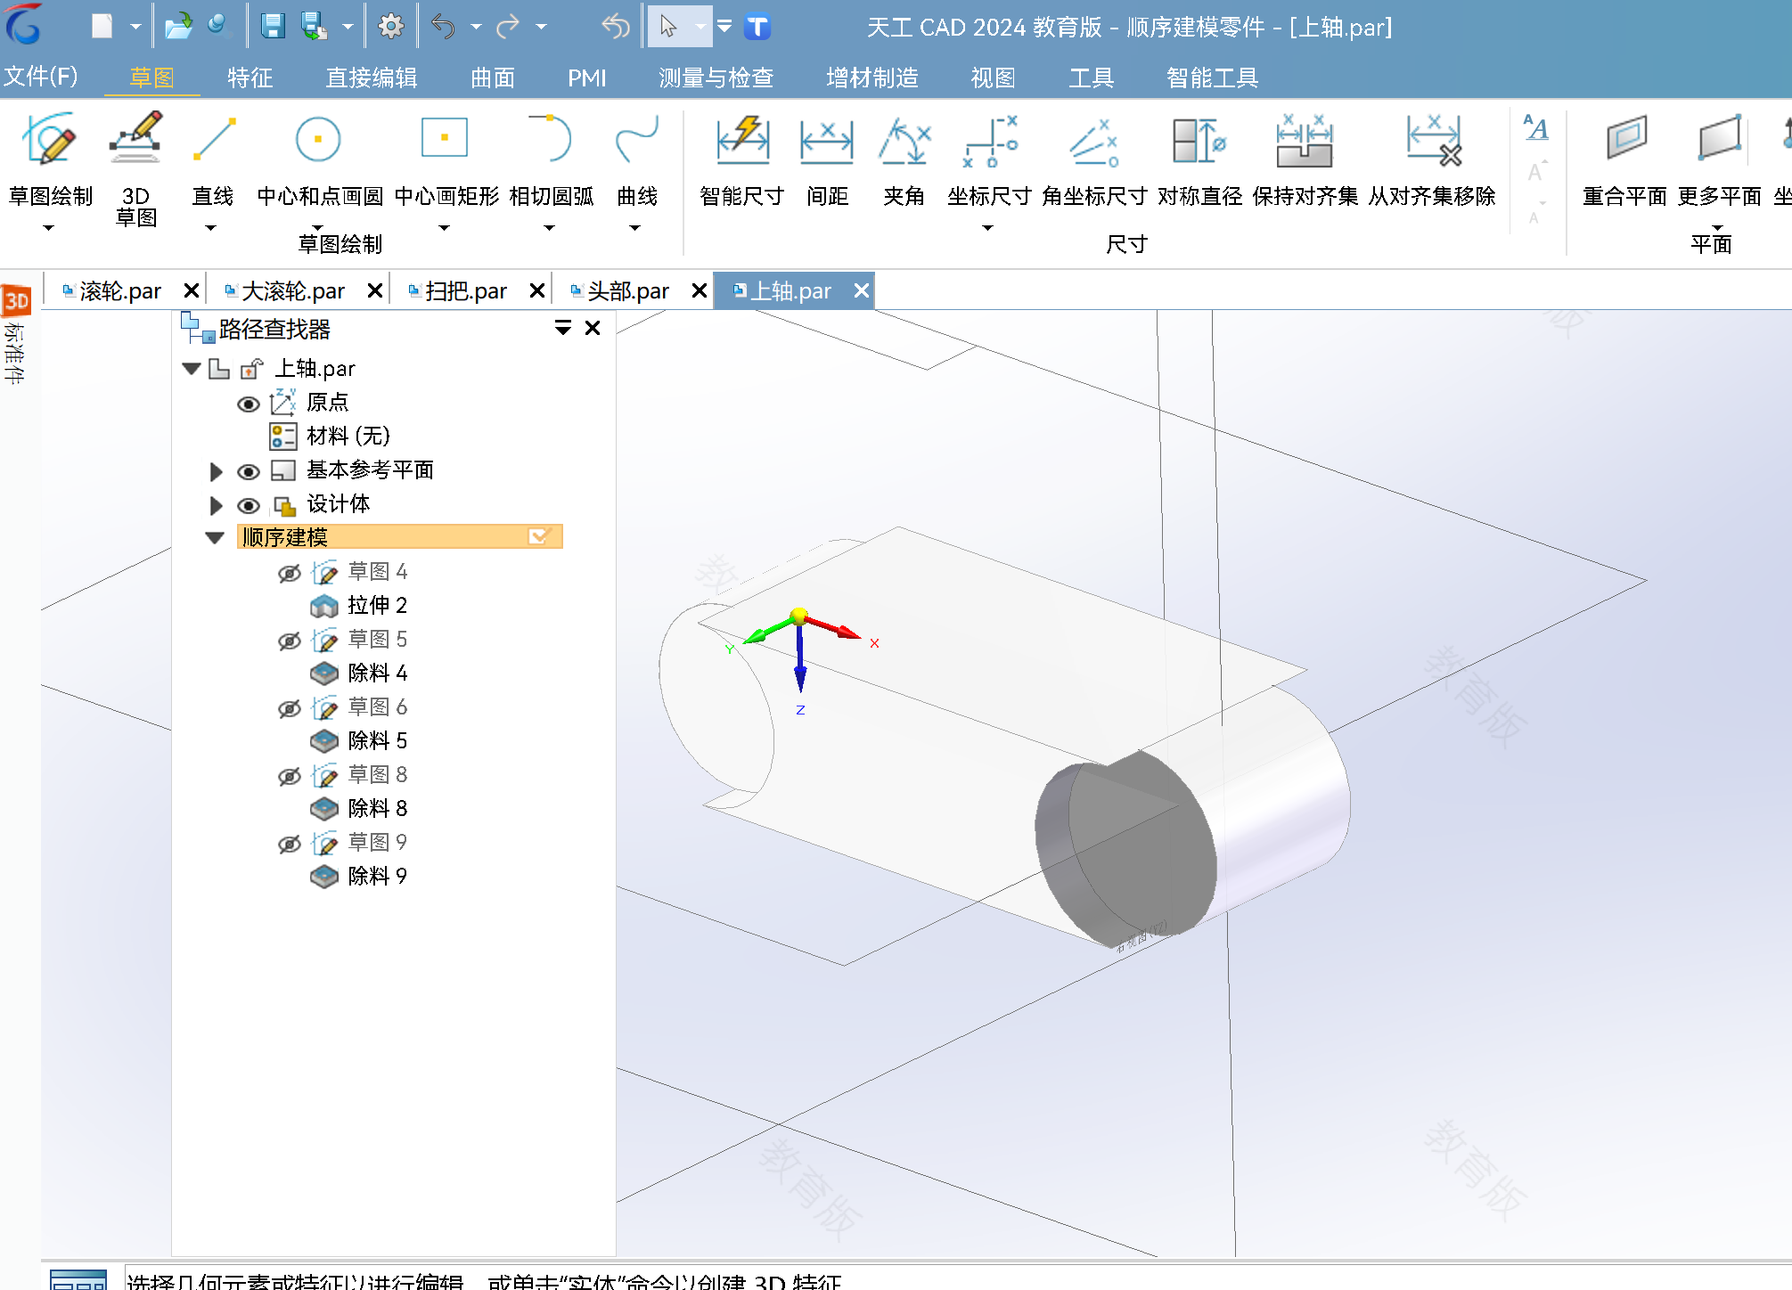Toggle visibility of 基本参考平面
Viewport: 1792px width, 1290px height.
249,471
